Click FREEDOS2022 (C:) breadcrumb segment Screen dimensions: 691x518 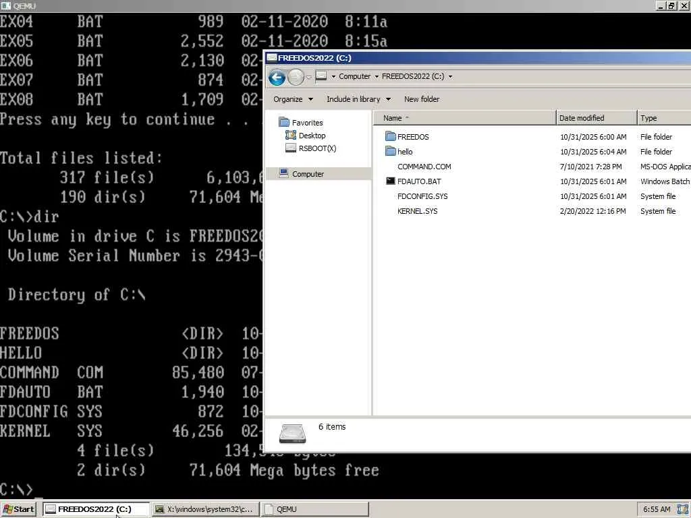[x=413, y=76]
